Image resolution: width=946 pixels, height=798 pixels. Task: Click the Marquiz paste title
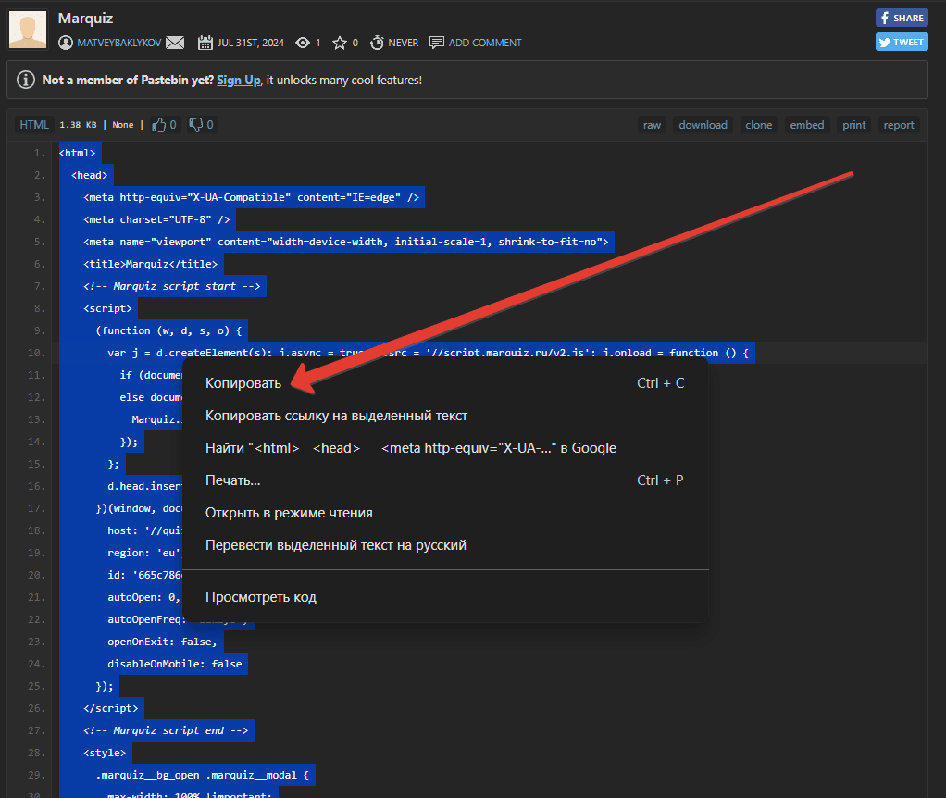click(85, 19)
